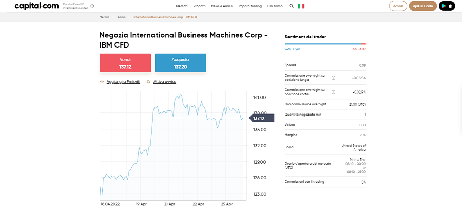The height and width of the screenshot is (206, 462).
Task: Click the 21 Apr date label on chart
Action: (170, 203)
